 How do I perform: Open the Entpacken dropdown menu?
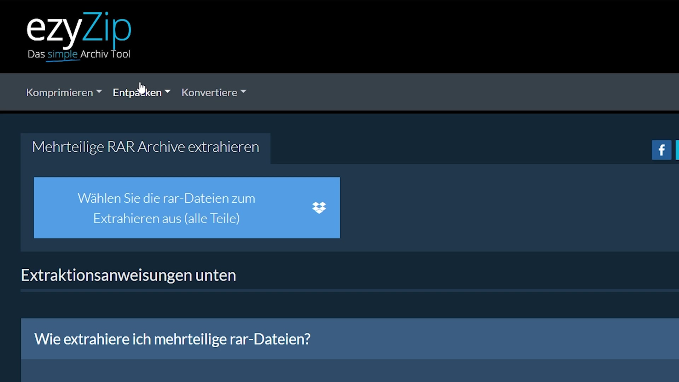tap(141, 92)
